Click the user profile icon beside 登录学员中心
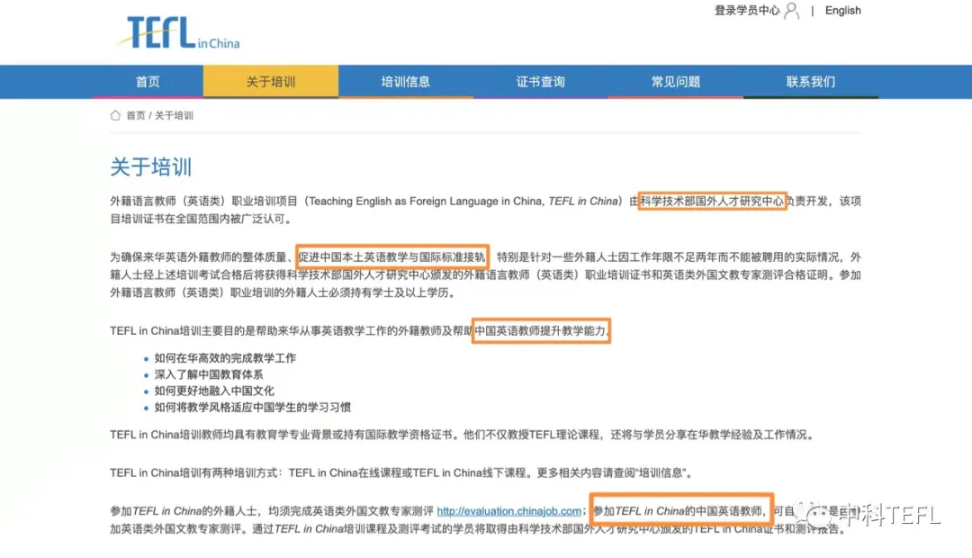This screenshot has width=972, height=558. pyautogui.click(x=791, y=11)
